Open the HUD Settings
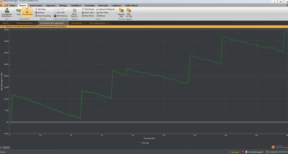This screenshot has height=154, width=288. pyautogui.click(x=60, y=16)
